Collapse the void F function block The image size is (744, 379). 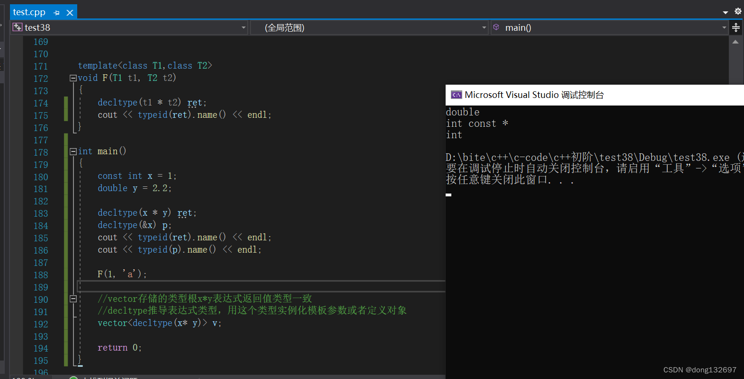tap(73, 78)
